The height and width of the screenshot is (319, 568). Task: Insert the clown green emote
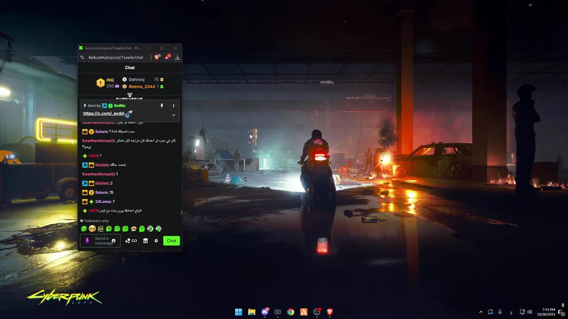(x=150, y=229)
